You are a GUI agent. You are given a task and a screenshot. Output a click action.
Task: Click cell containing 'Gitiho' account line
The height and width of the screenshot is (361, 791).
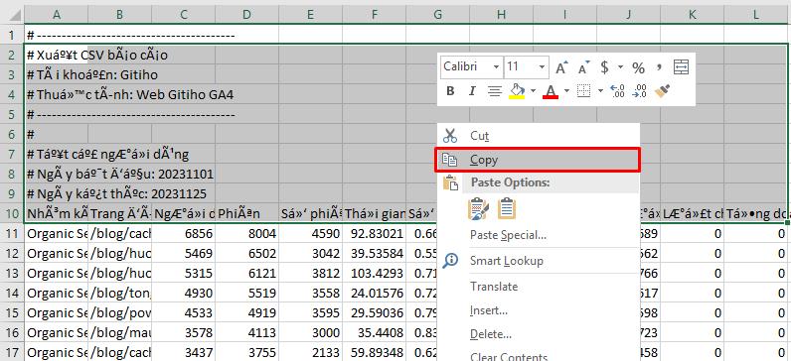(x=56, y=75)
